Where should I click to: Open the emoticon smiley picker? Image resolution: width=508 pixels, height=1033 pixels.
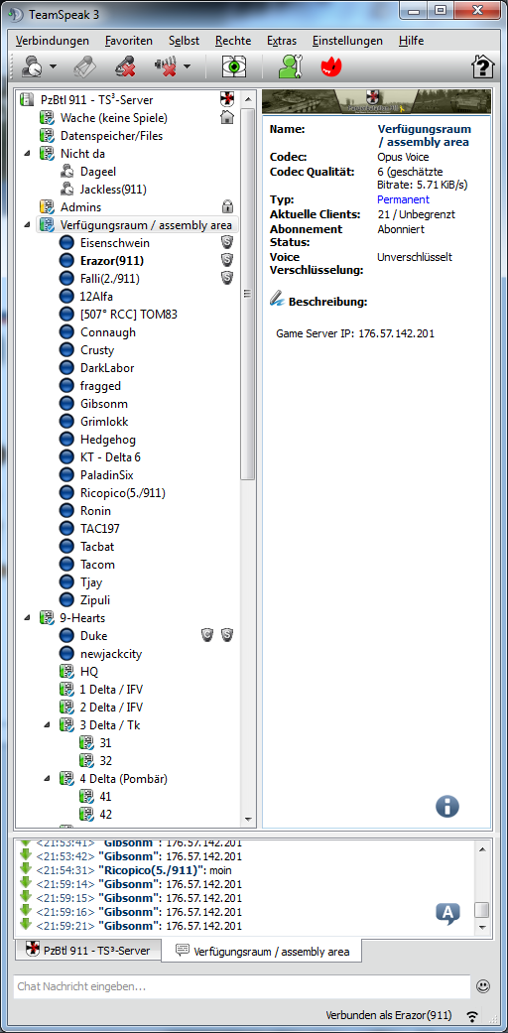483,986
